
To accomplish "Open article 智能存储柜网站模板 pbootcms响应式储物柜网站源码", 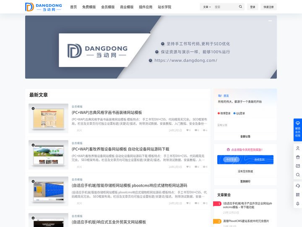I will 129,185.
